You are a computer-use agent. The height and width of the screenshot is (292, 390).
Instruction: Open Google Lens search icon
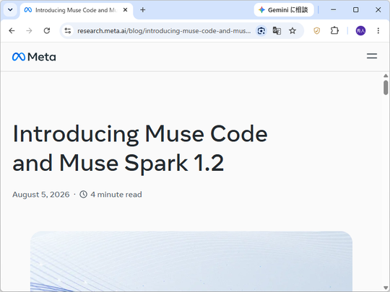pos(261,31)
